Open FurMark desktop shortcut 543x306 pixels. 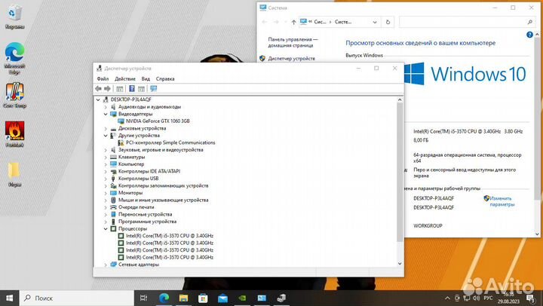pos(14,134)
